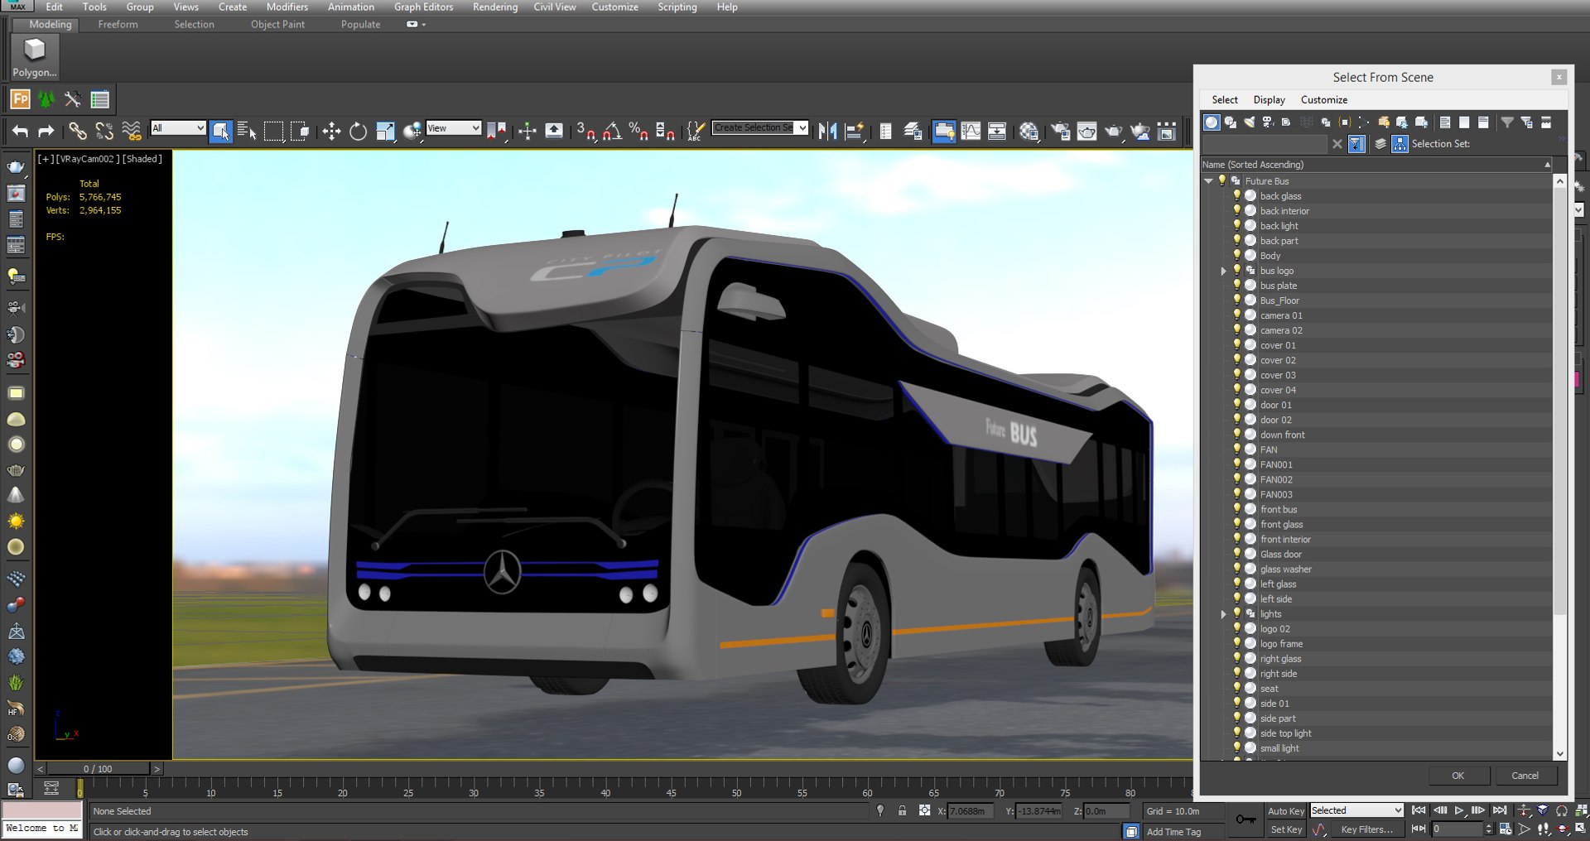Switch to Object Paint ribbon tab
This screenshot has width=1590, height=841.
click(x=277, y=25)
